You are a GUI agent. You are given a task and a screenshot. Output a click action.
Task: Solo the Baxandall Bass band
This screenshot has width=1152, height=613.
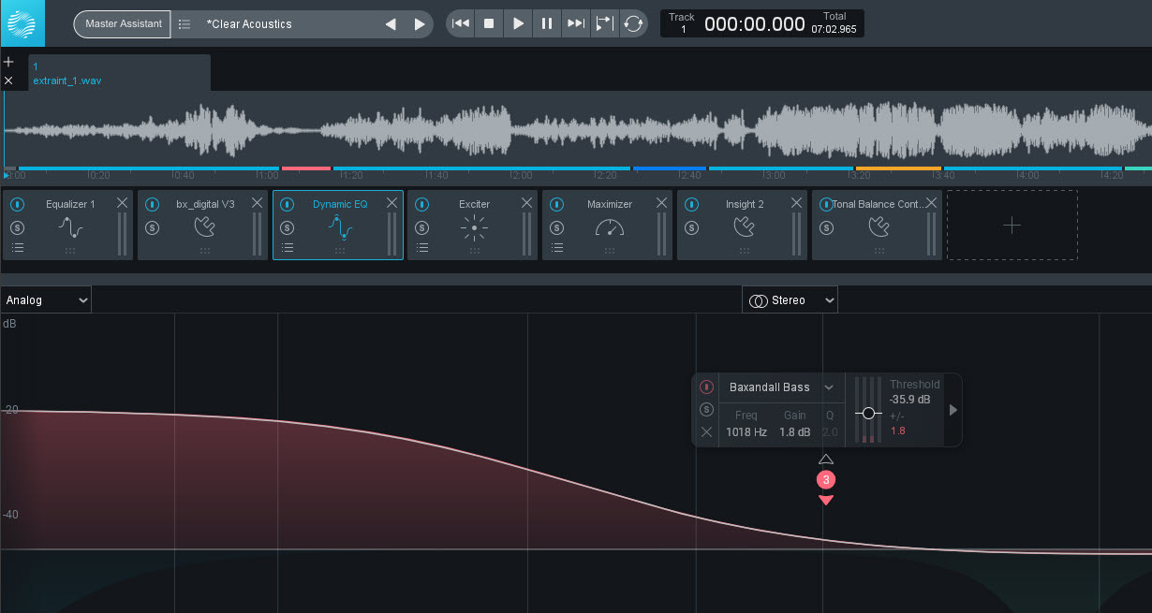click(x=706, y=410)
